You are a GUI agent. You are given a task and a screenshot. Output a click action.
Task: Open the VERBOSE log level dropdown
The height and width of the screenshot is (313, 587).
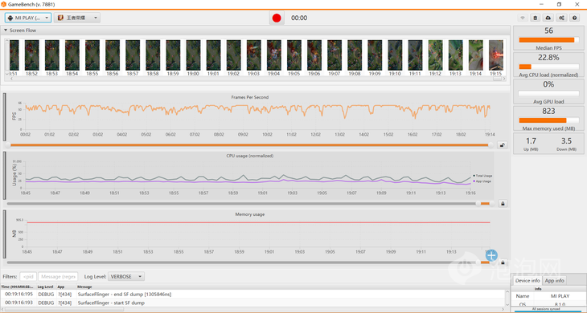point(126,276)
